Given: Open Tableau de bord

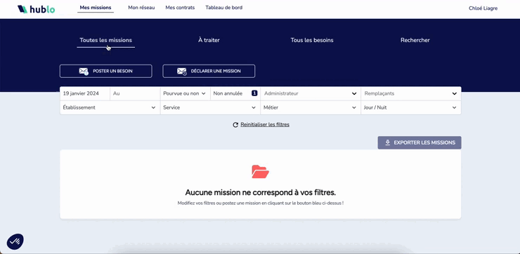Looking at the screenshot, I should pyautogui.click(x=224, y=8).
